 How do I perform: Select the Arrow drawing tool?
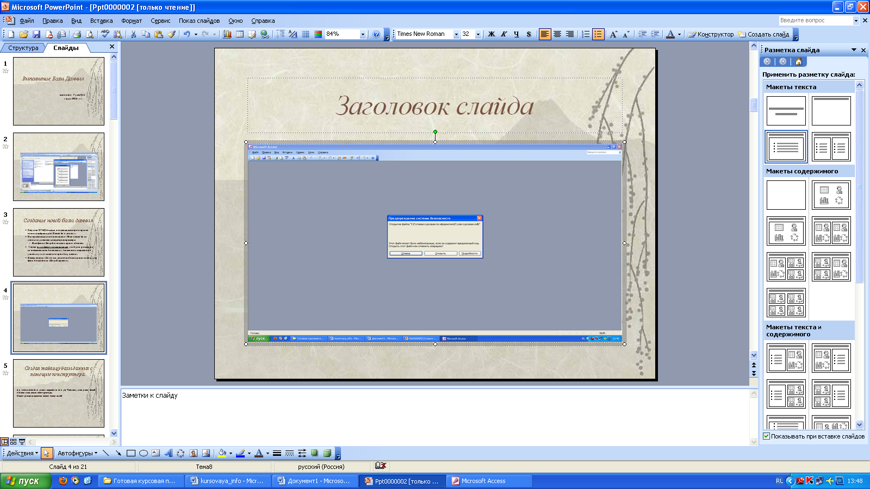tap(118, 453)
